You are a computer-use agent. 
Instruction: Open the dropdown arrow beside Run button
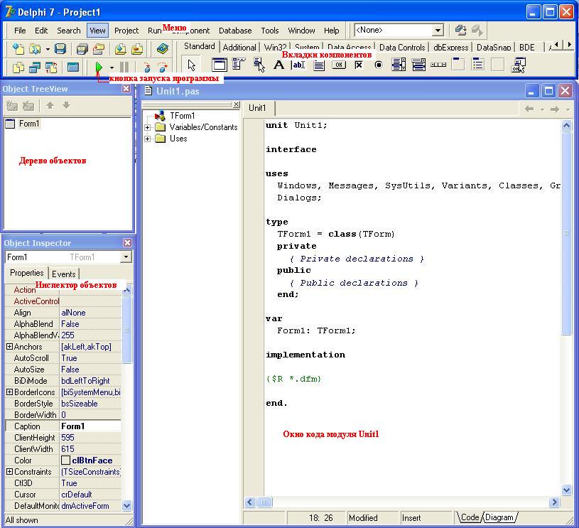coord(112,68)
